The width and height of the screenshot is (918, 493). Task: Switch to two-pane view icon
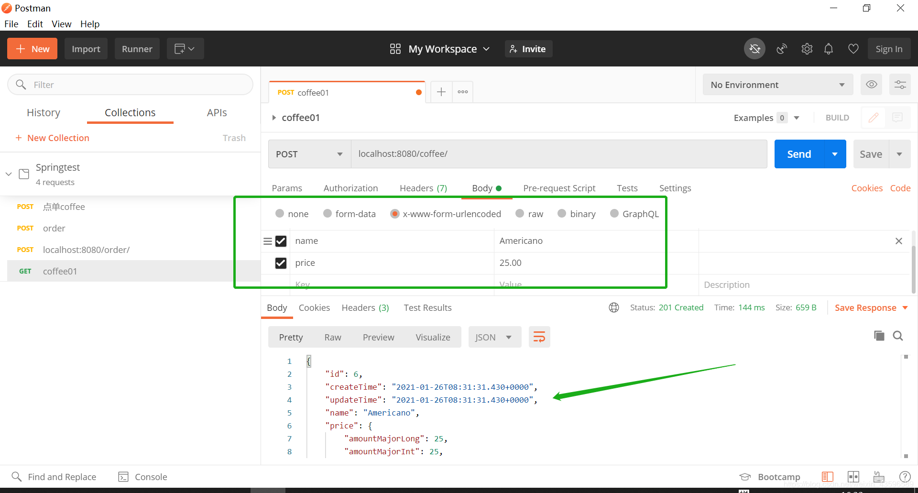(x=853, y=477)
